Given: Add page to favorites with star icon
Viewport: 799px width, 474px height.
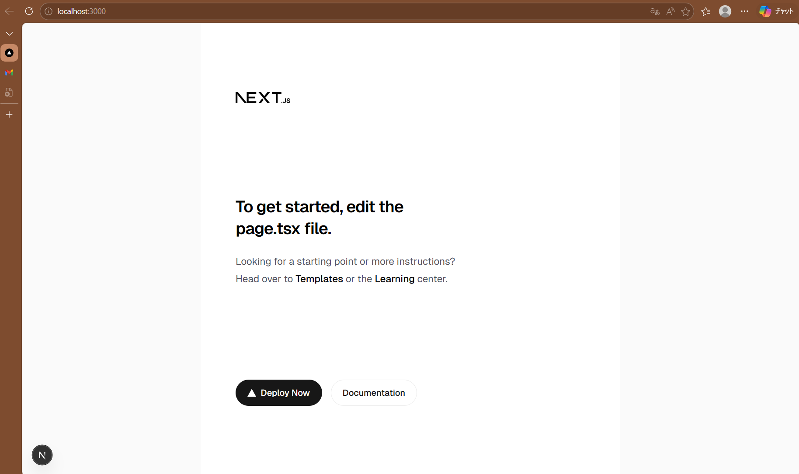Looking at the screenshot, I should pyautogui.click(x=685, y=11).
